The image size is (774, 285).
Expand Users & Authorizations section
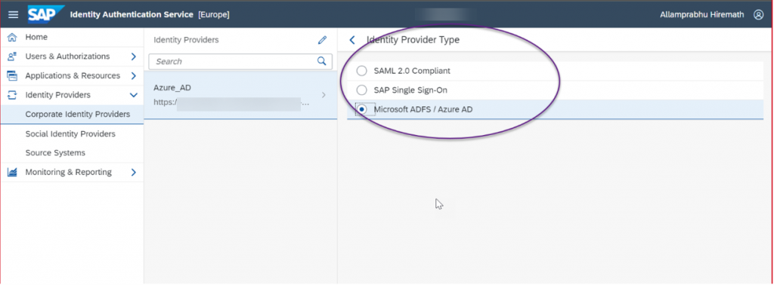133,57
